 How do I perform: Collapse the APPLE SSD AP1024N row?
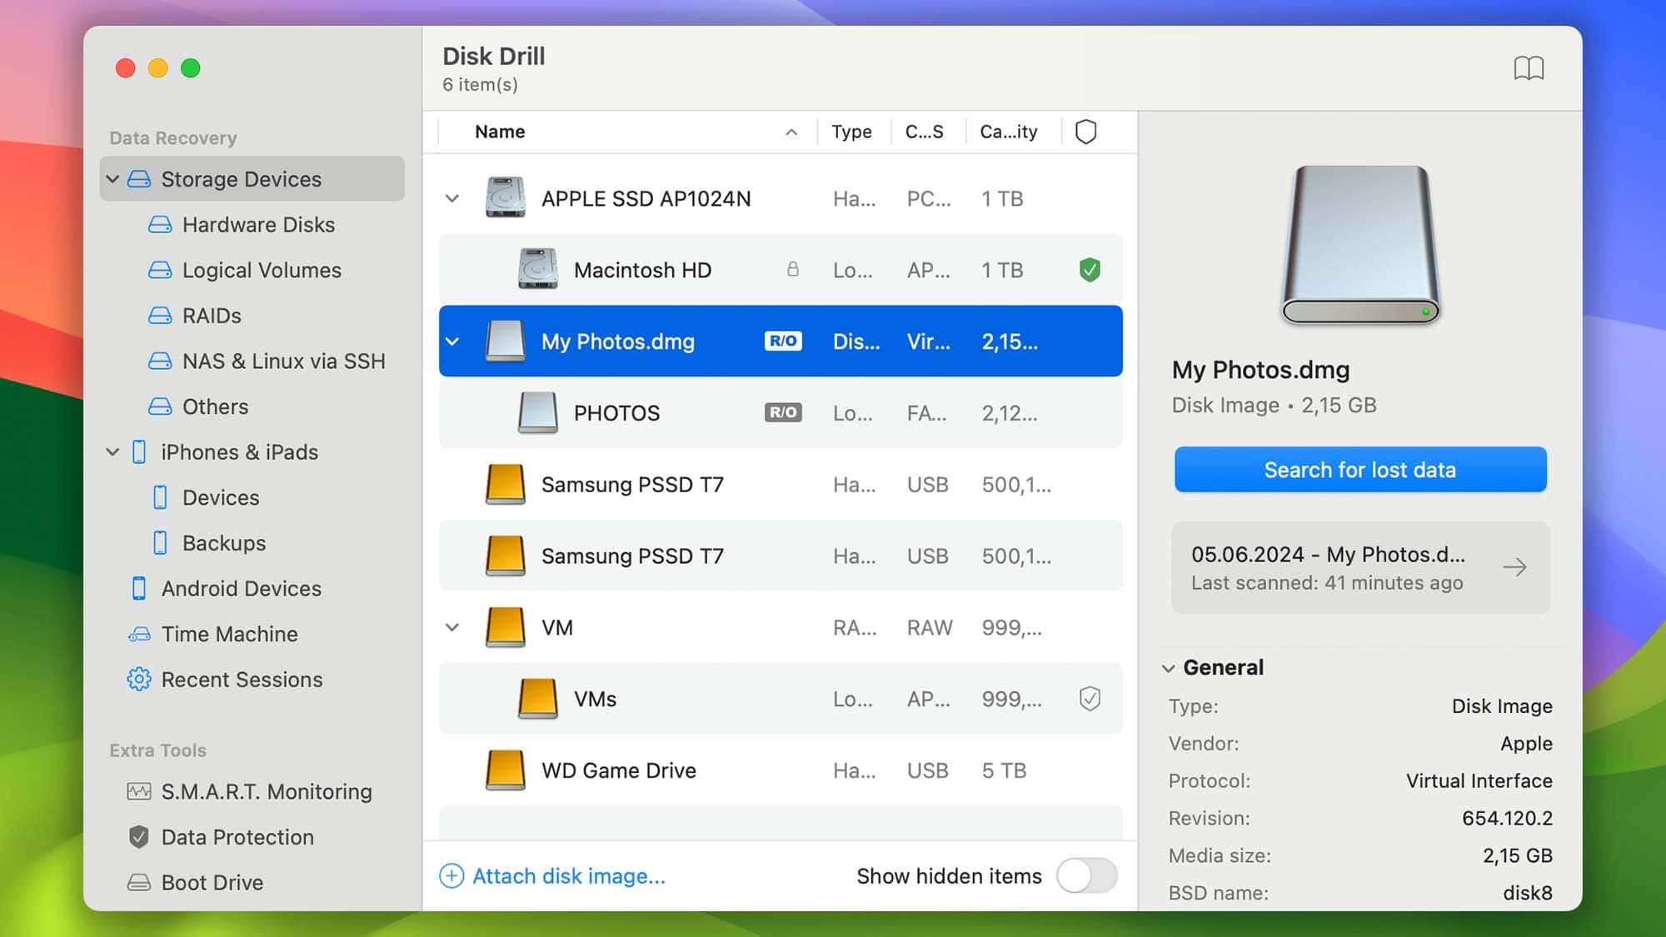click(452, 199)
